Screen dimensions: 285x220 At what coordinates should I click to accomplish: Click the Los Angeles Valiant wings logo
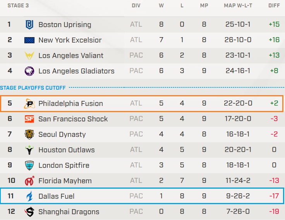click(x=29, y=55)
